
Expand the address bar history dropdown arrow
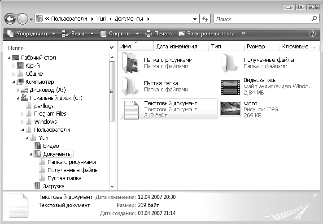click(195, 19)
